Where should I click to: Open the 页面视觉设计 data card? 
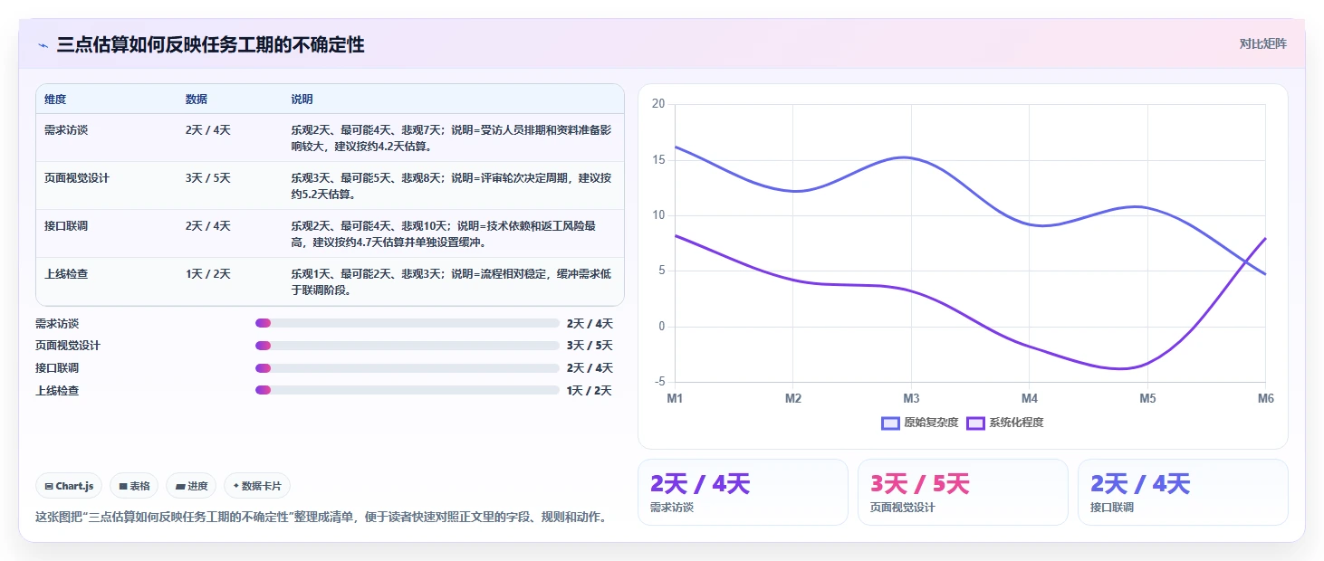[x=963, y=492]
